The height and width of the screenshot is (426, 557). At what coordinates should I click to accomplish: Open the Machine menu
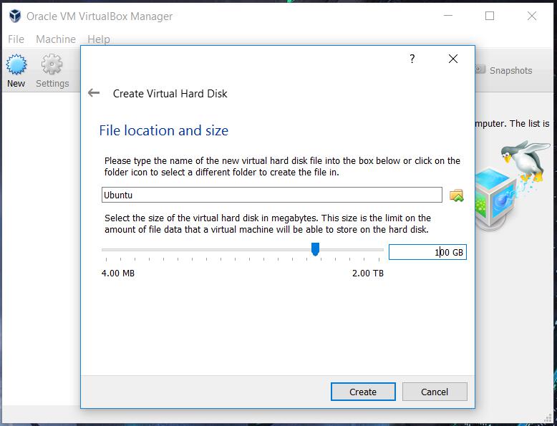tap(56, 39)
